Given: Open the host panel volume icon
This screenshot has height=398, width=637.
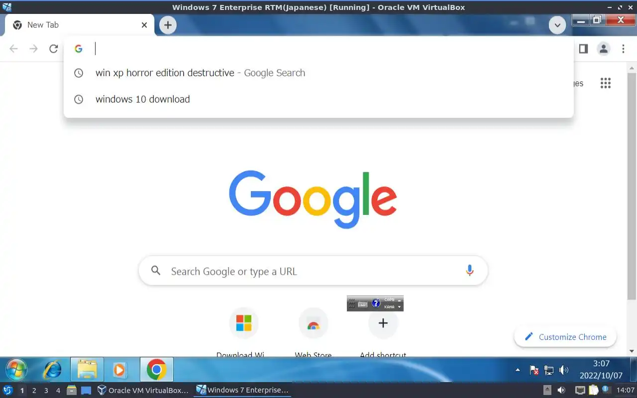Looking at the screenshot, I should pyautogui.click(x=561, y=390).
